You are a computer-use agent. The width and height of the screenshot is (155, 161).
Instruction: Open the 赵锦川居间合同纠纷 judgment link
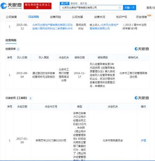click(52, 27)
